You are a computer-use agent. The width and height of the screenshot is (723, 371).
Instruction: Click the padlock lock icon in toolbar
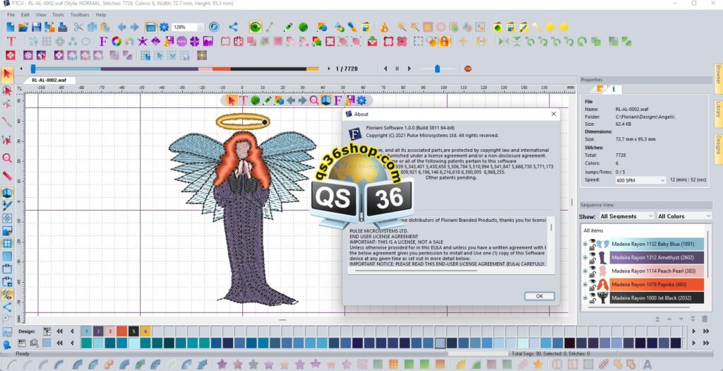[445, 41]
